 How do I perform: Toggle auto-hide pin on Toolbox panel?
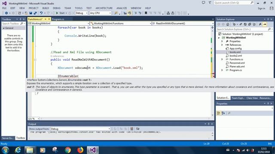point(20,19)
